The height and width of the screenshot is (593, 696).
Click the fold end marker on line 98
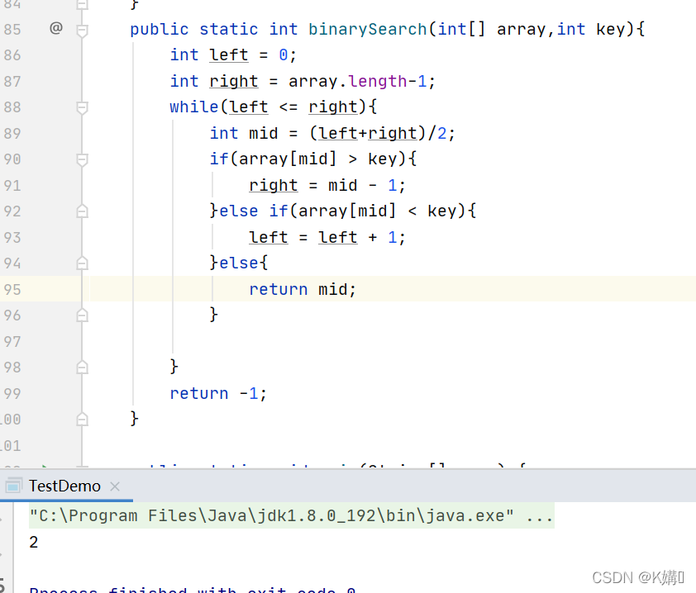click(x=82, y=368)
